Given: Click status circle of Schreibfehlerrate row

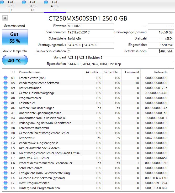Looking at the screenshot, I should [6, 168].
